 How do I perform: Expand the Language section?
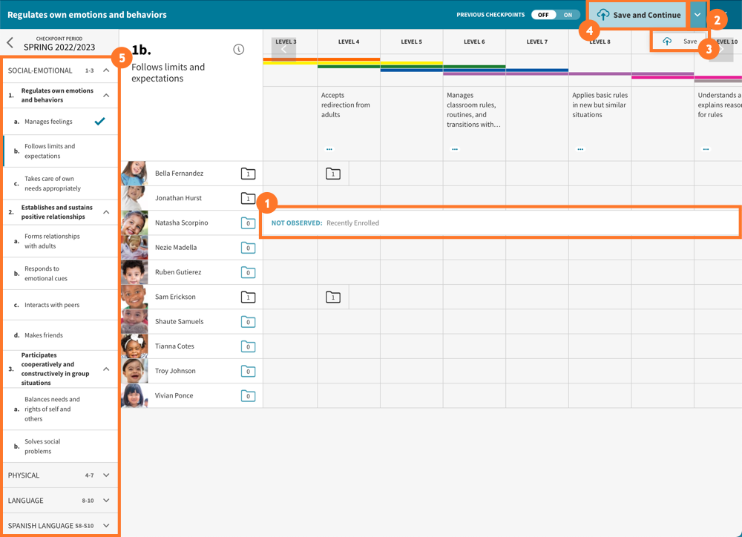106,501
